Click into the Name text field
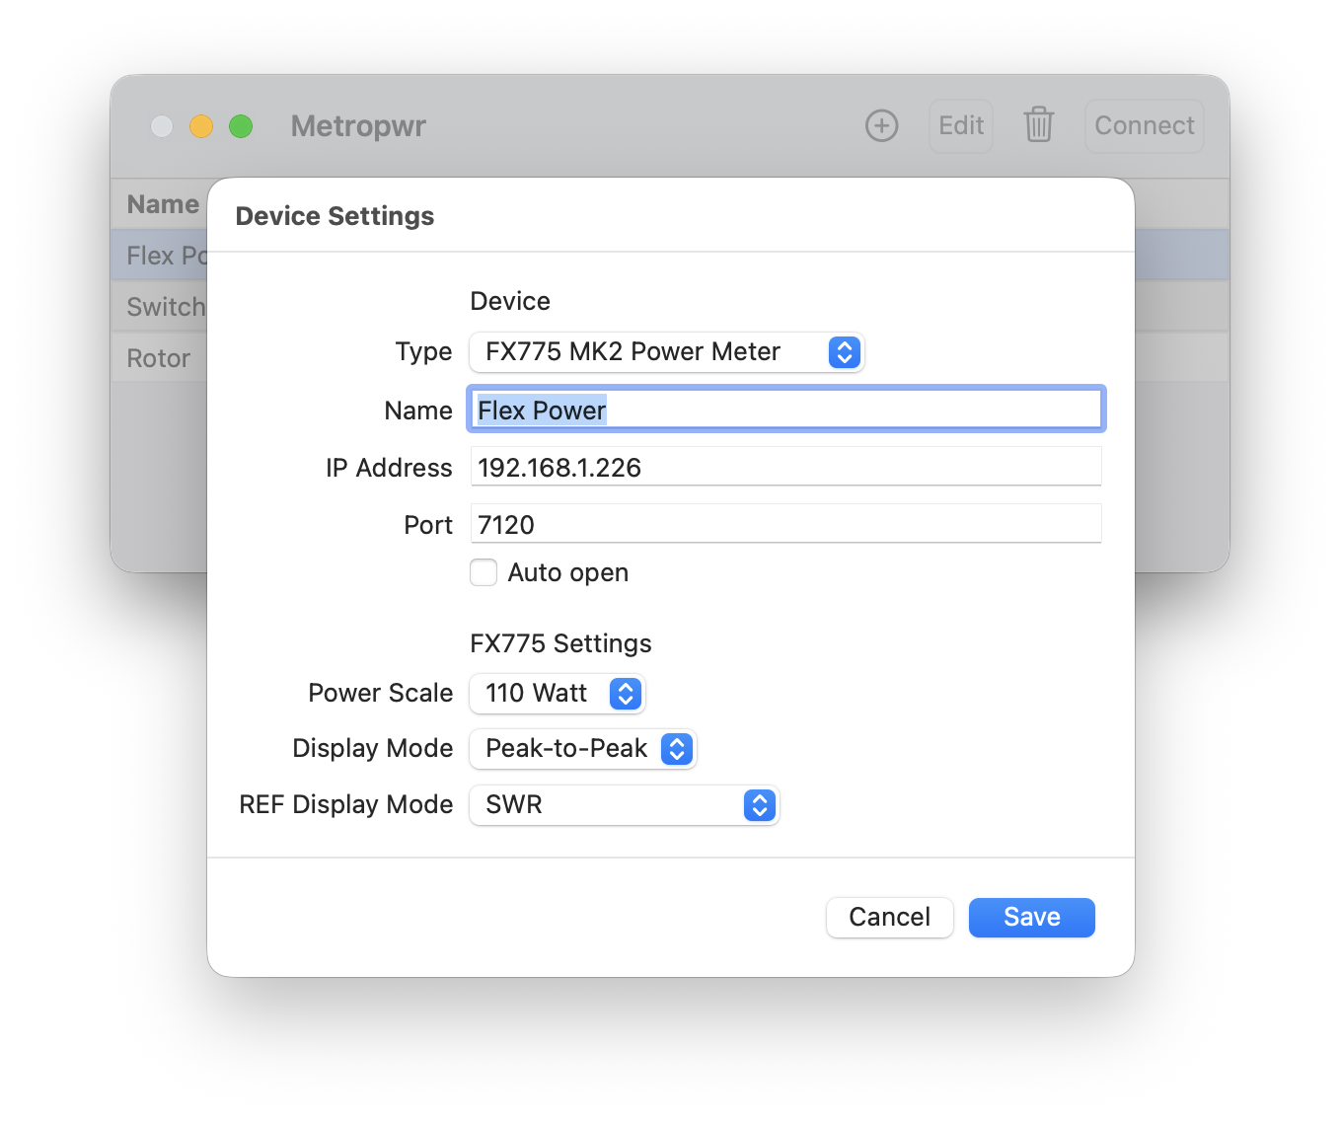The image size is (1340, 1123). pyautogui.click(x=784, y=410)
